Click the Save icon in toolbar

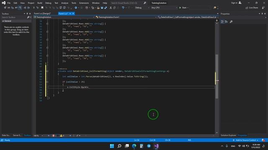point(102,7)
